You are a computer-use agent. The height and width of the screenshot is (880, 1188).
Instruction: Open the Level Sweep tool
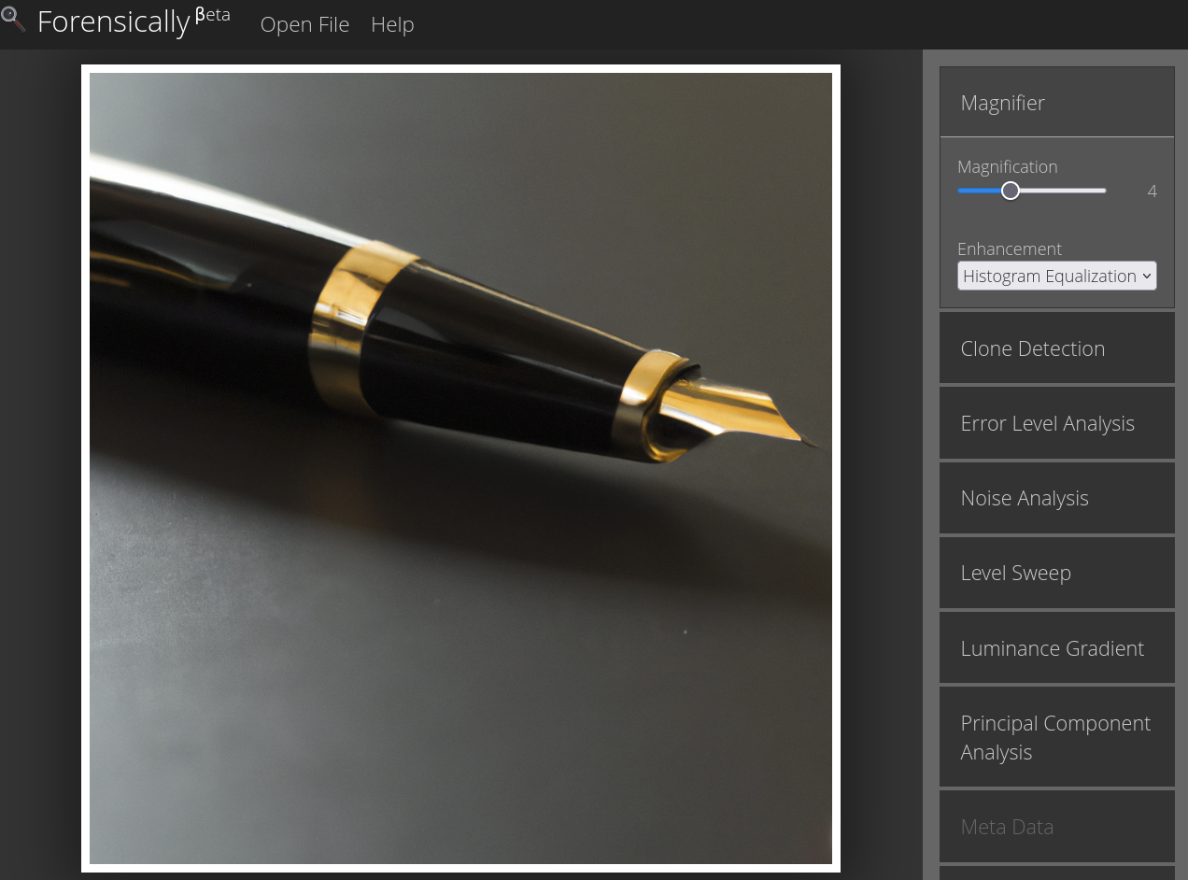point(1057,573)
